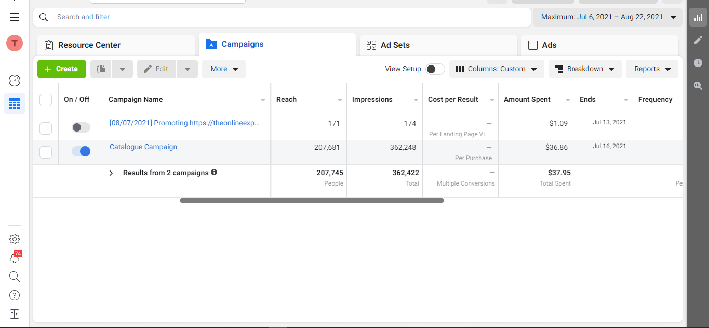Switch to the Resource Center tab

point(89,45)
